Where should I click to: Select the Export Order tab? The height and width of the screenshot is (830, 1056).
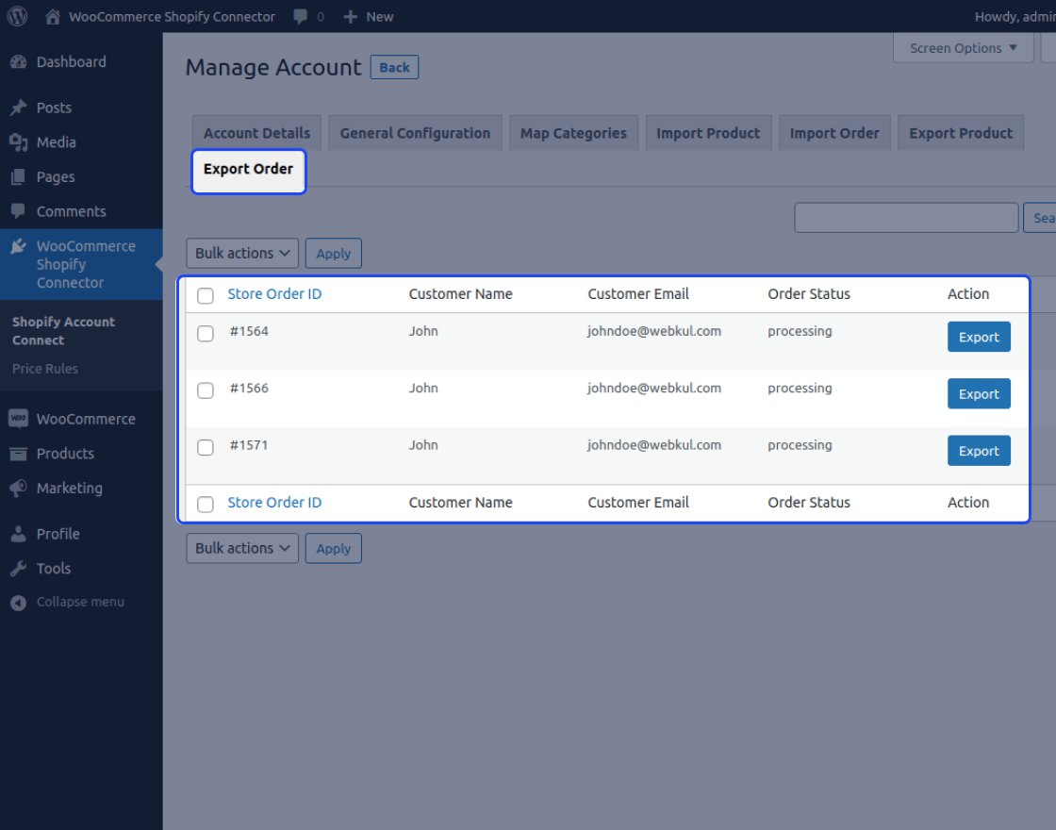tap(249, 171)
